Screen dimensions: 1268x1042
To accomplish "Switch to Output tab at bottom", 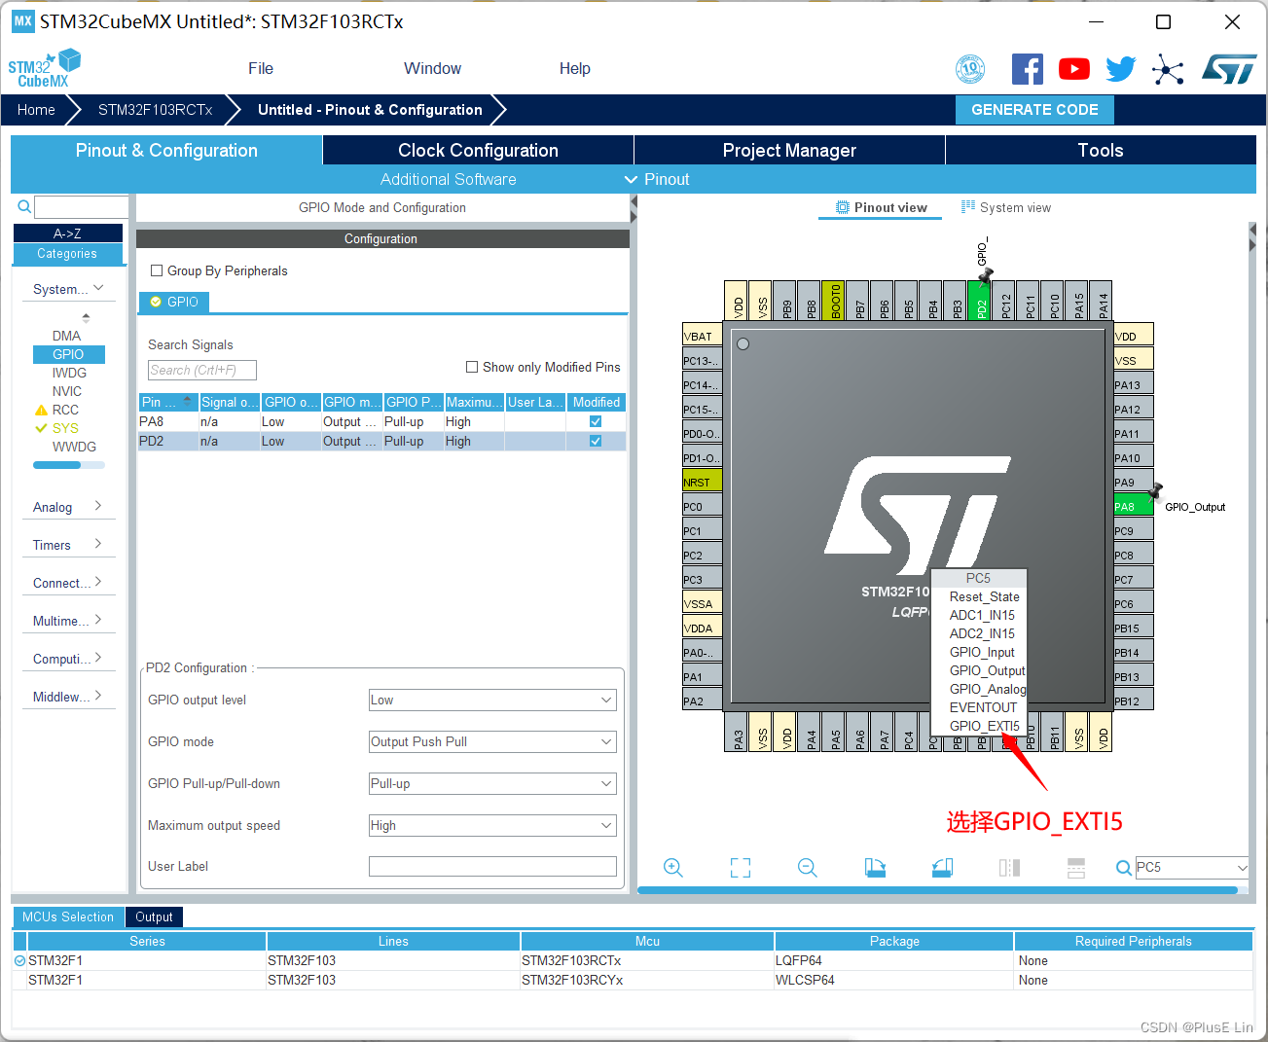I will coord(154,916).
